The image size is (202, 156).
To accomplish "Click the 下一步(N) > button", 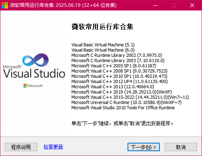I will 144,147.
